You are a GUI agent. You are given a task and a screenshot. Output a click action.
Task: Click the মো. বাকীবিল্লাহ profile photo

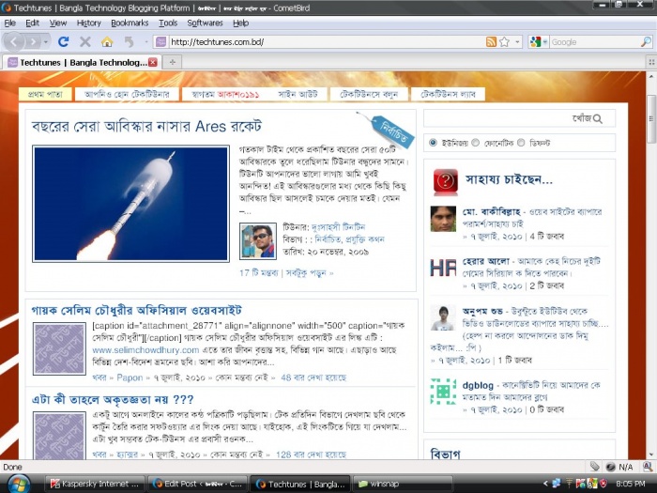point(443,219)
